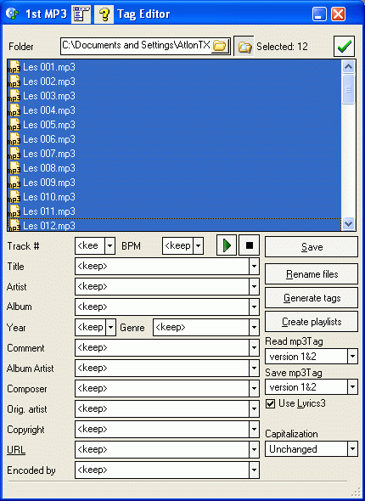Viewport: 365px width, 501px height.
Task: Open help via the question mark icon
Action: click(104, 14)
